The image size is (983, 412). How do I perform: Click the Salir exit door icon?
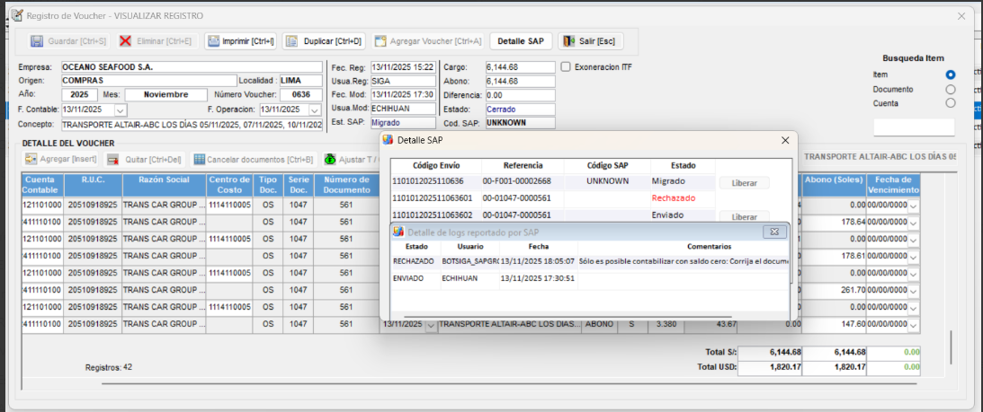[x=568, y=41]
